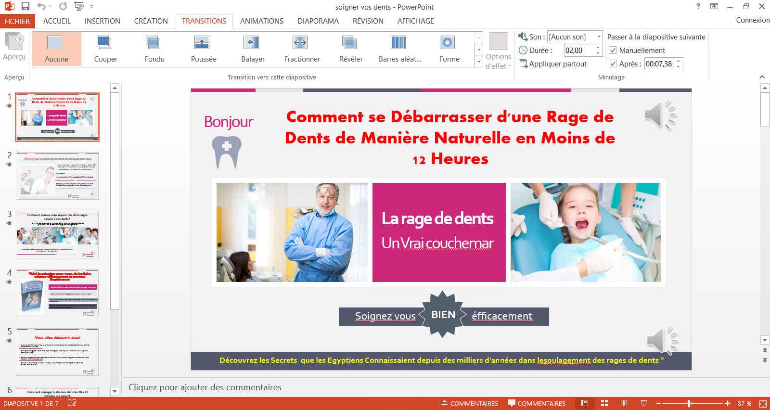Apply the Révéler transition

click(351, 49)
